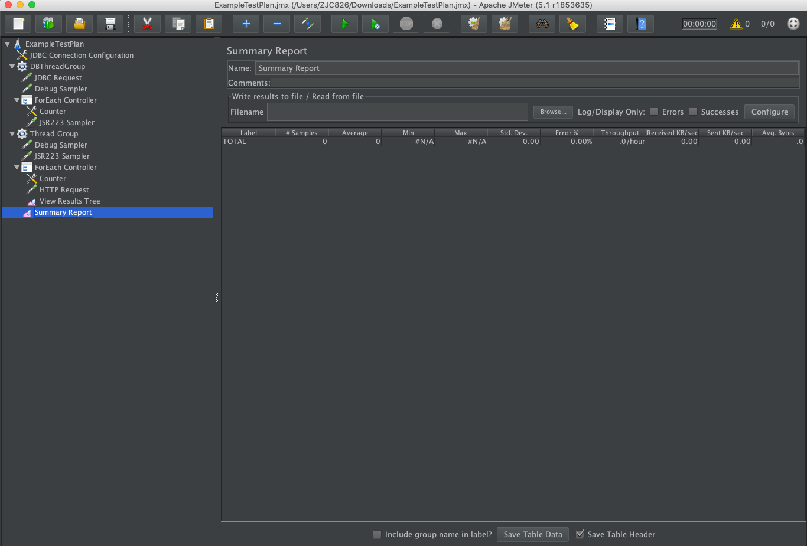Clear all results with the double broom icon
Image resolution: width=807 pixels, height=546 pixels.
(x=505, y=24)
